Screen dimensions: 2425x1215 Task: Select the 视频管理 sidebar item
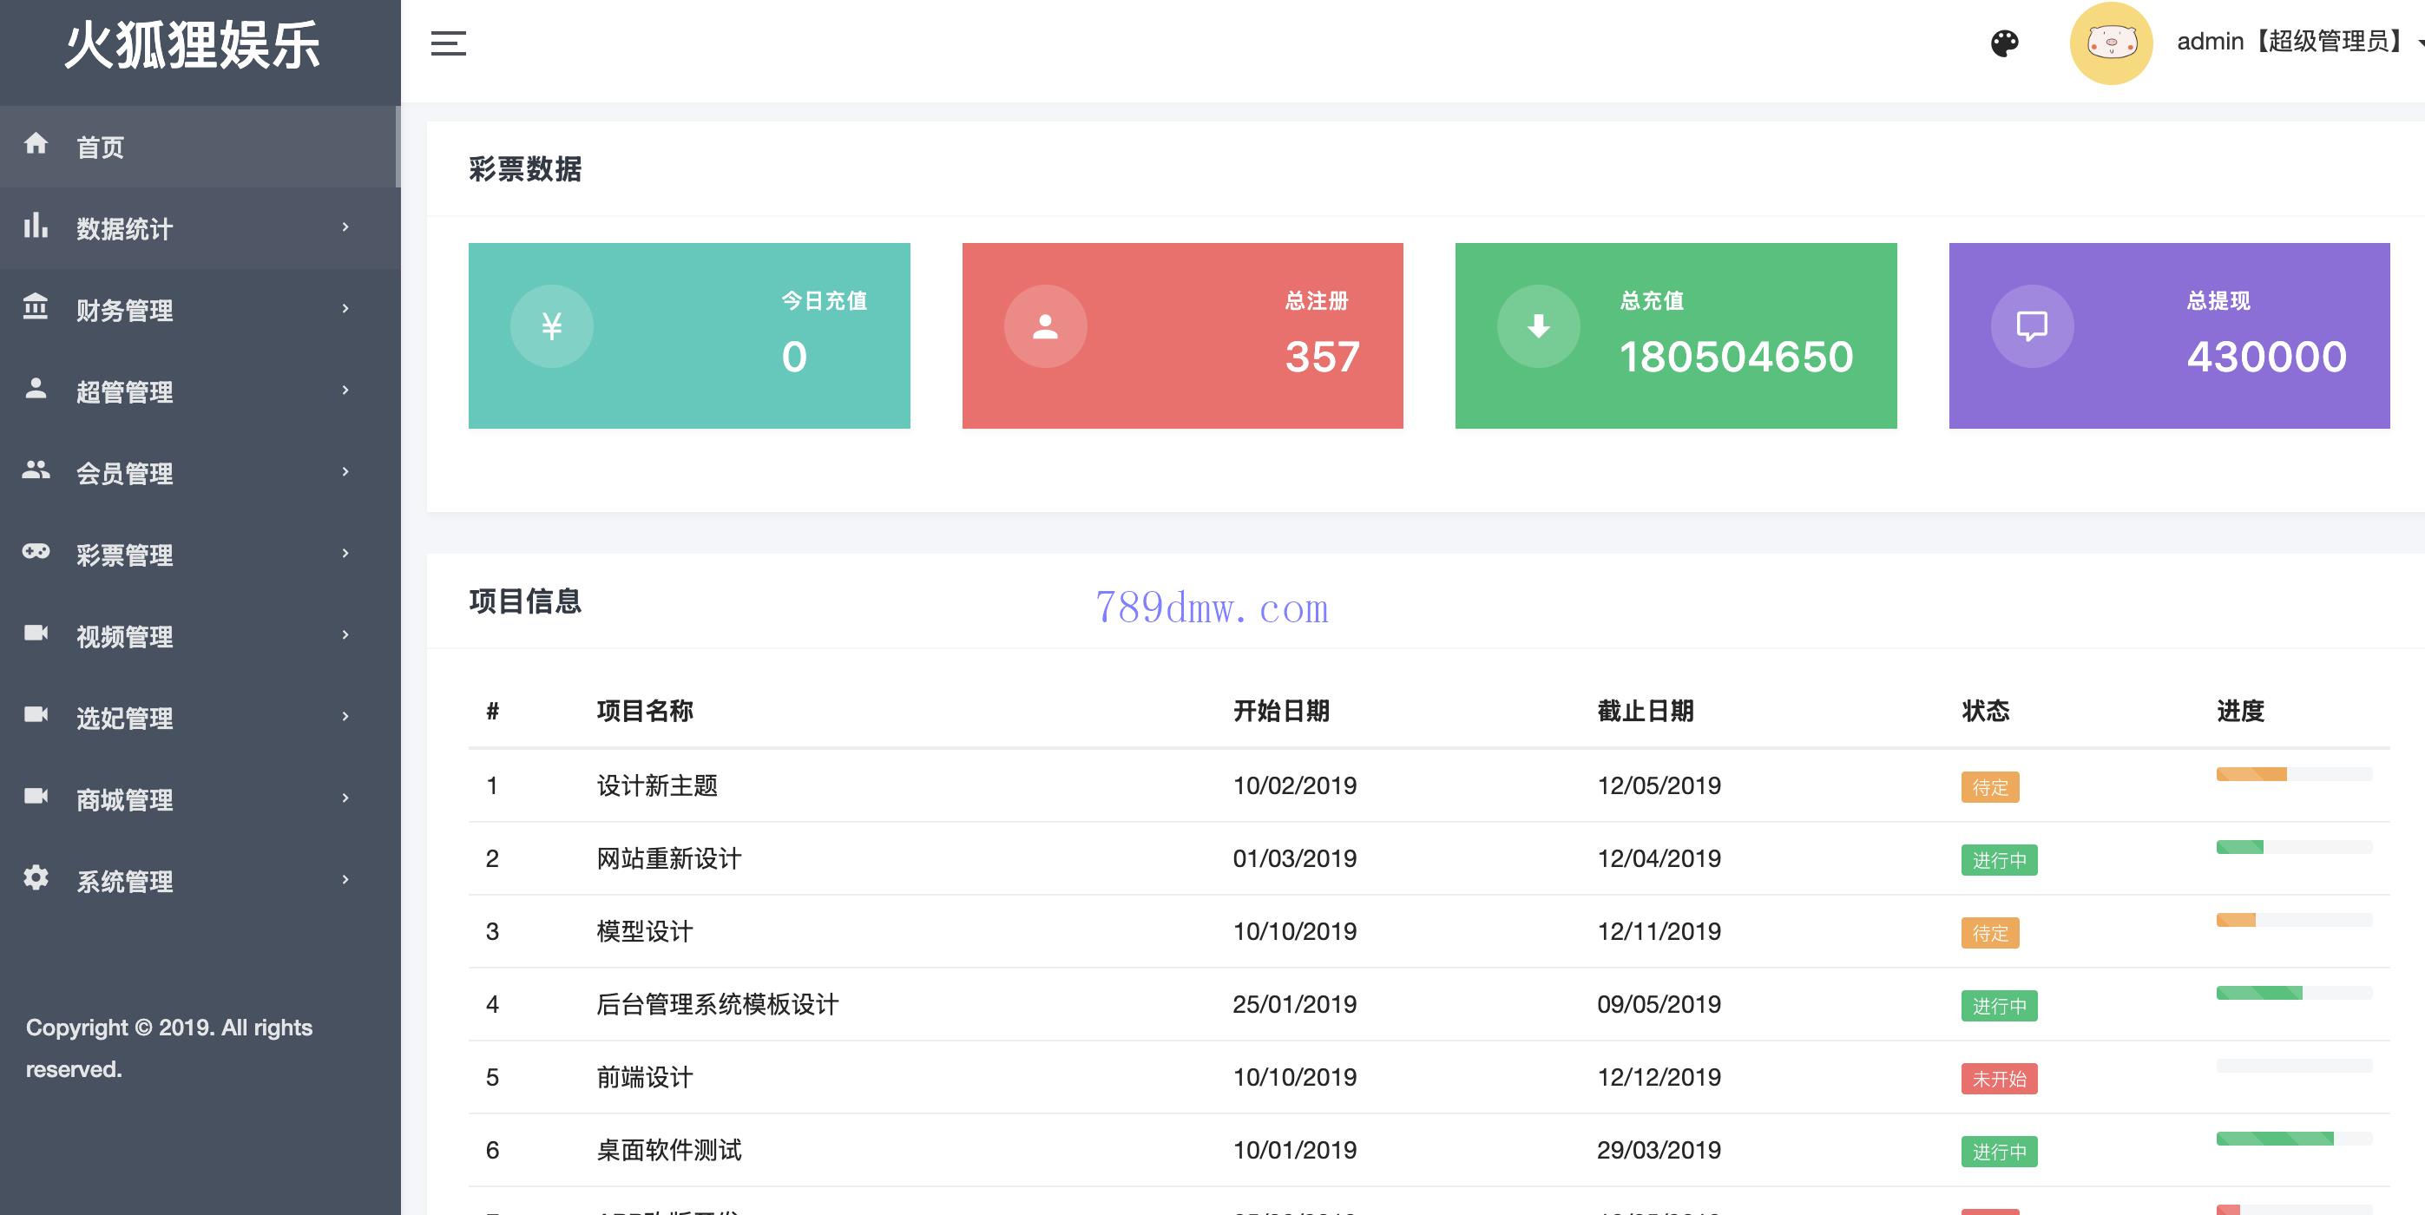pos(124,637)
